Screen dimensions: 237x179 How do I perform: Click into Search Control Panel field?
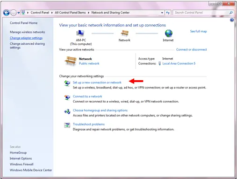pyautogui.click(x=201, y=13)
